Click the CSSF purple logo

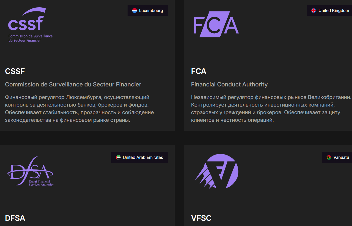[30, 25]
